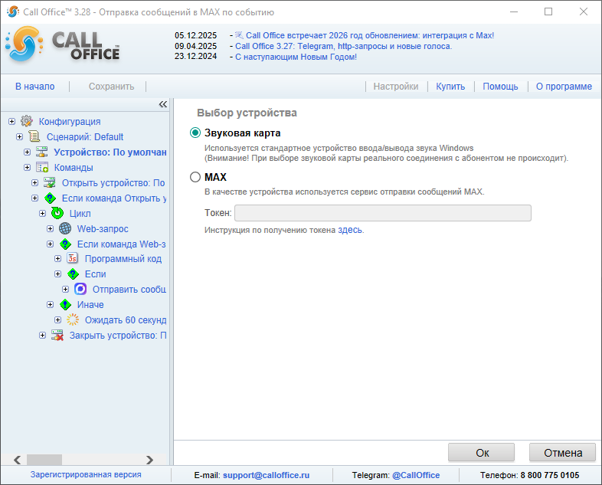Click the scroll icon beside Сценарий: Default

click(x=34, y=136)
